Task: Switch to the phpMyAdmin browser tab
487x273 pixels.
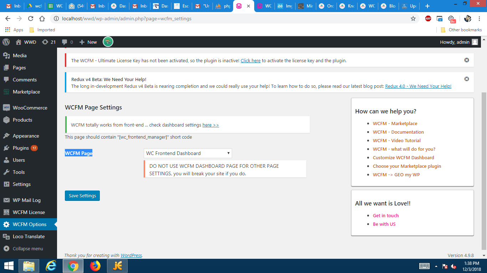Action: point(223,6)
